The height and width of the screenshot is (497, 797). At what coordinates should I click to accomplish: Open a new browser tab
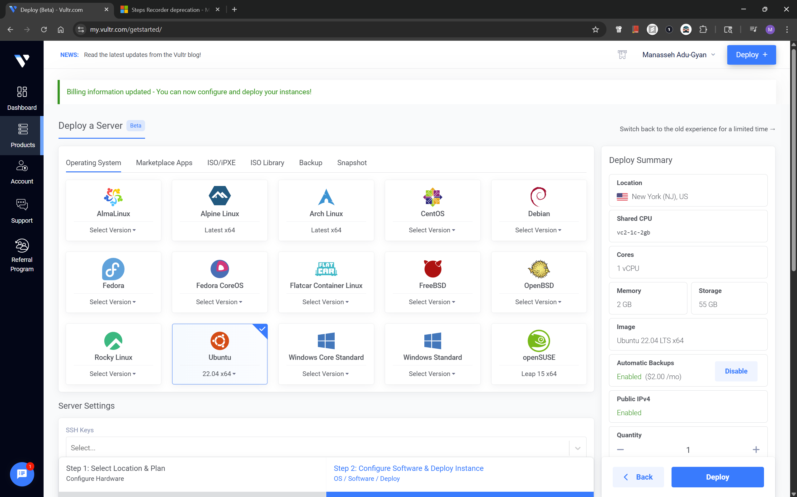tap(234, 10)
